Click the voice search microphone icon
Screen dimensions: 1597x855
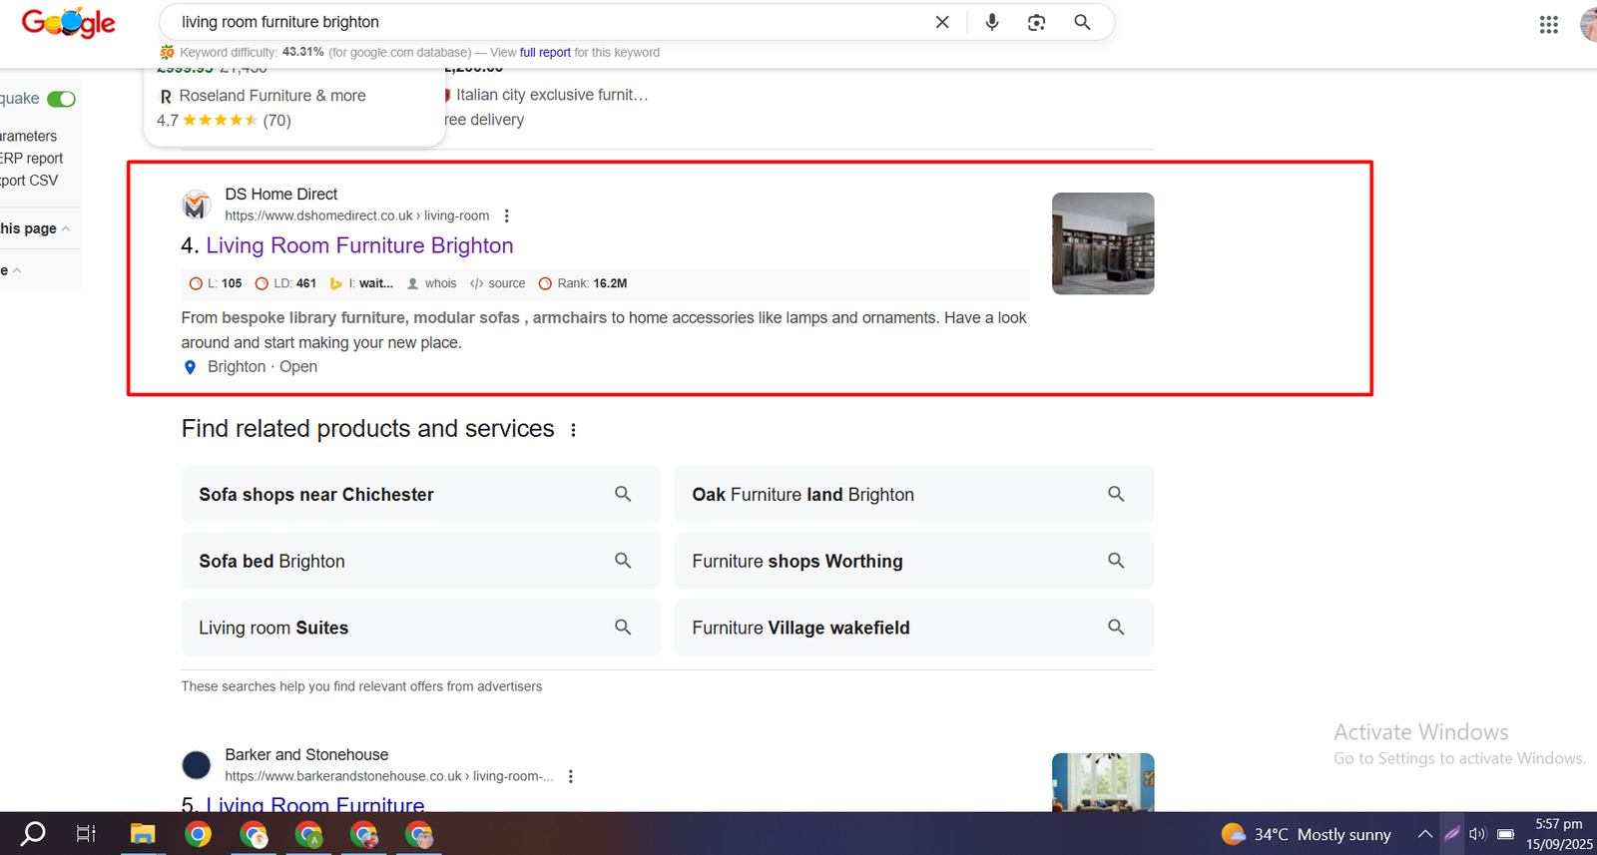(991, 22)
